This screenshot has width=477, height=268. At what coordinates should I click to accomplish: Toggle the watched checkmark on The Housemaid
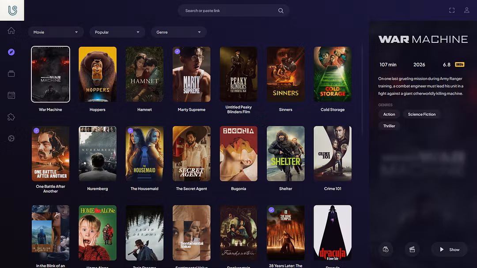click(x=130, y=131)
